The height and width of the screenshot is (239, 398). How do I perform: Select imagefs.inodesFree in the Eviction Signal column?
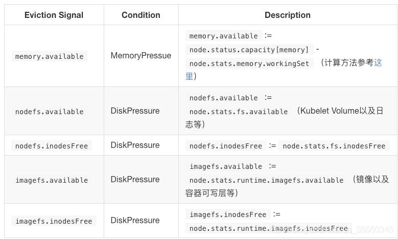tap(54, 221)
